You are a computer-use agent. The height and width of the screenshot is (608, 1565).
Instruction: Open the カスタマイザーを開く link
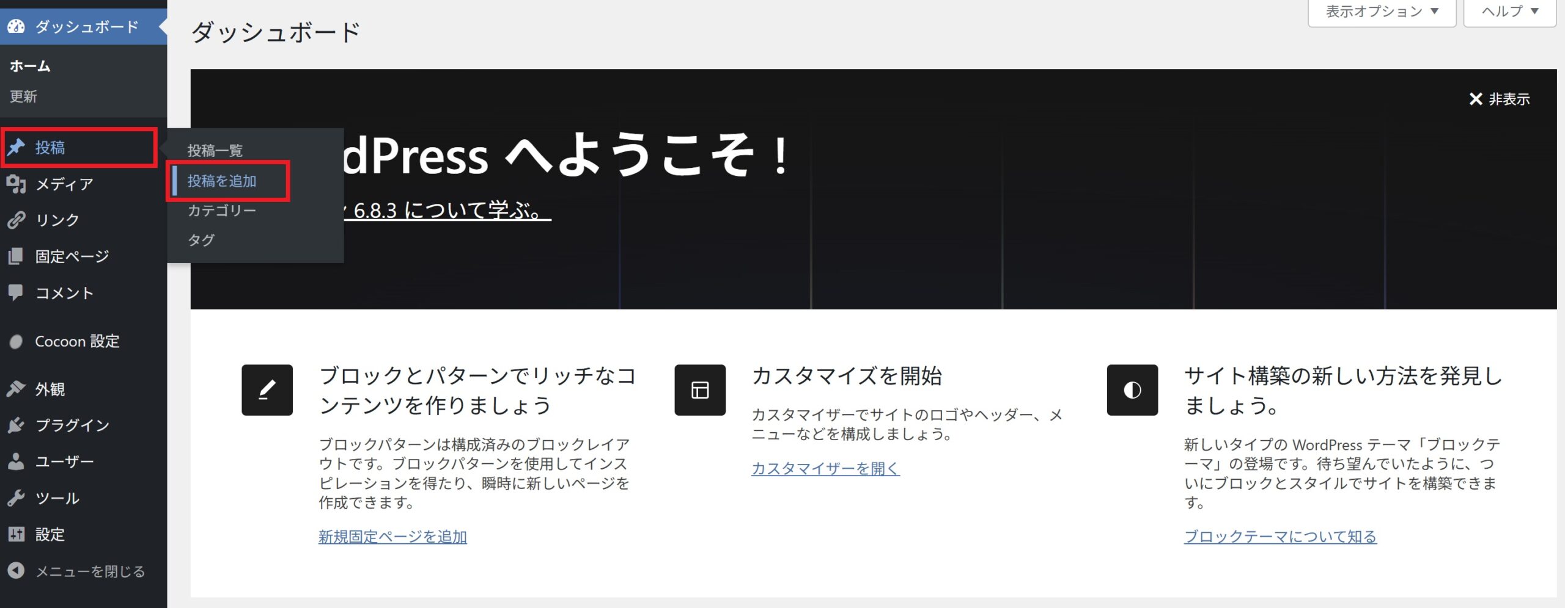(x=825, y=468)
